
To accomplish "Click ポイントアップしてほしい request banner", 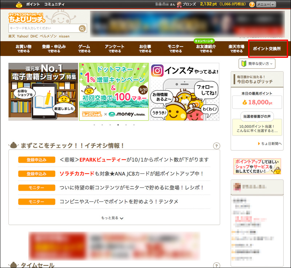I will (x=257, y=166).
